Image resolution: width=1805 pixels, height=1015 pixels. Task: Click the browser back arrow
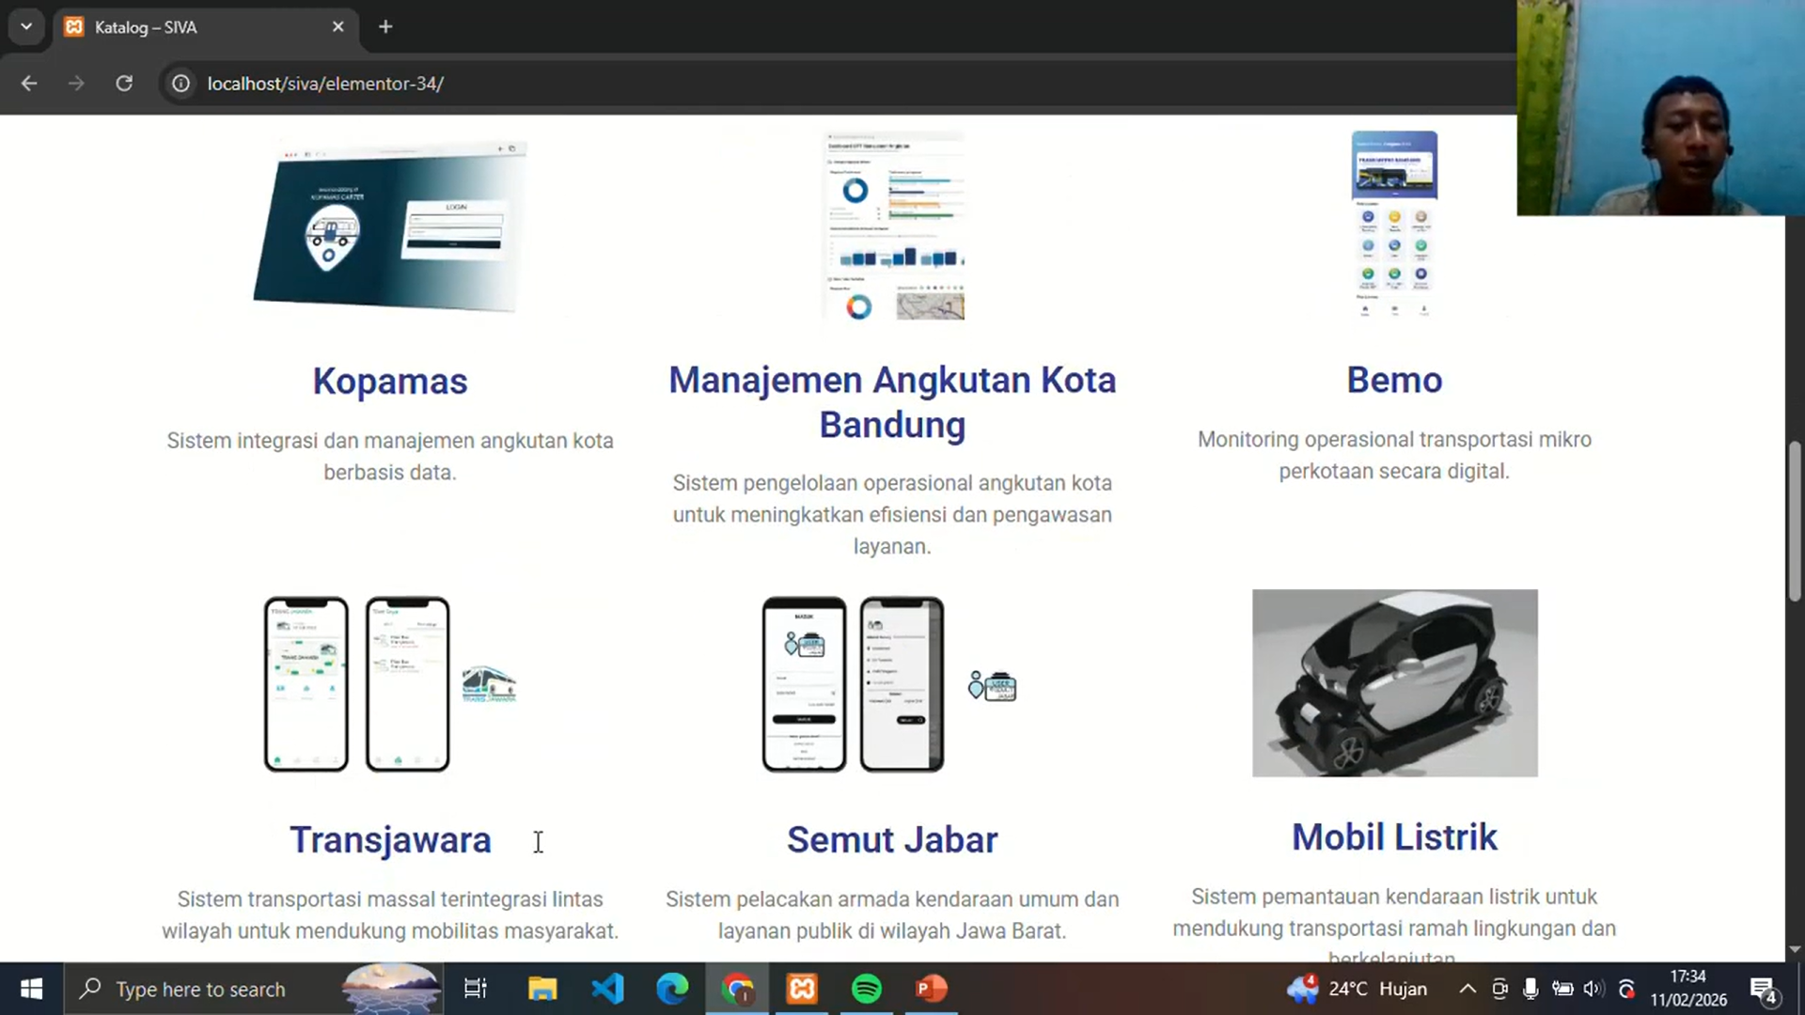point(28,83)
